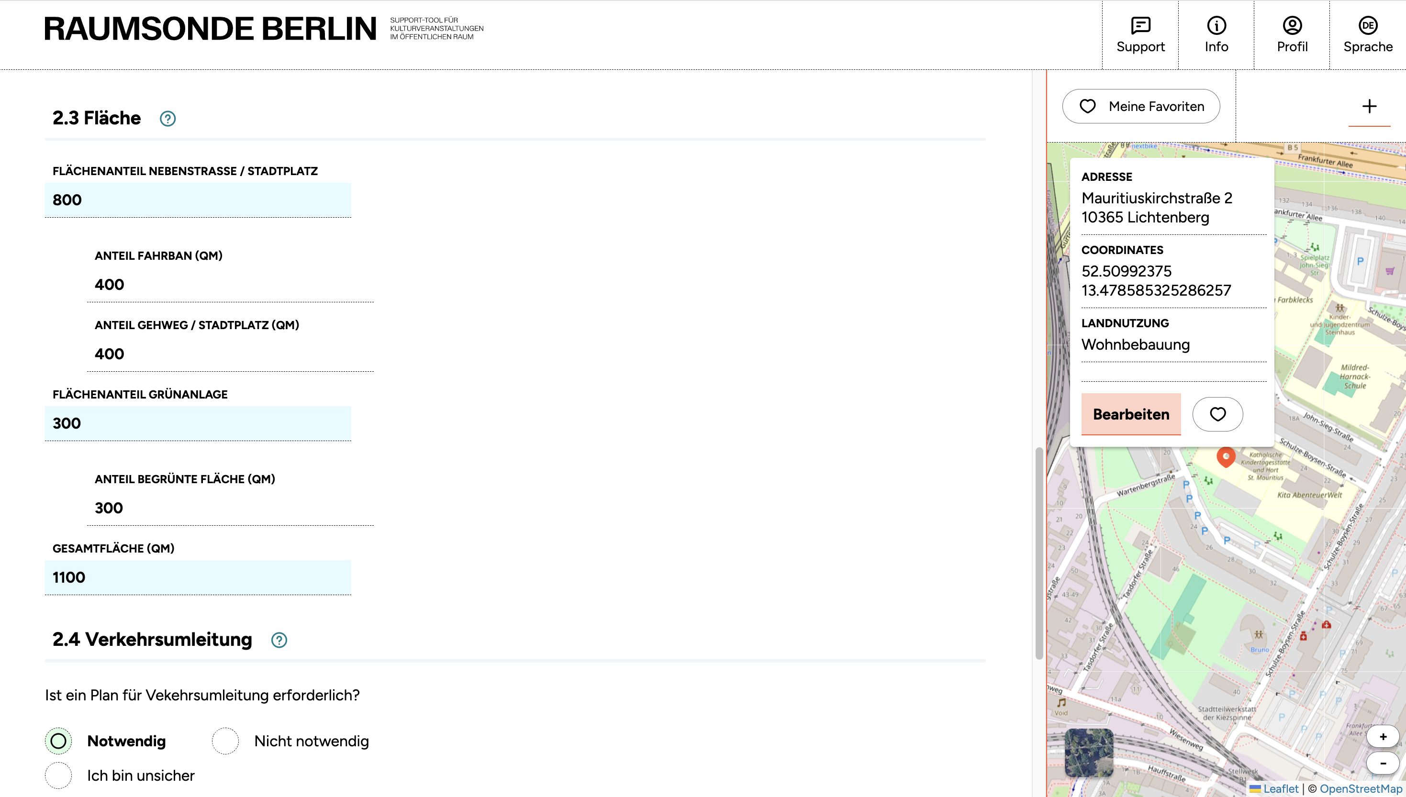
Task: Expand panel with the plus icon
Action: pyautogui.click(x=1369, y=106)
